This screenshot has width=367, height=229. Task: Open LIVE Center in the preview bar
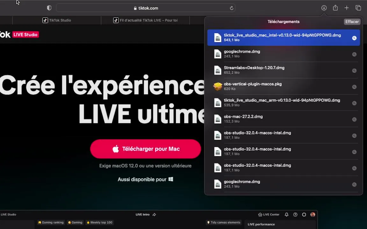269,214
